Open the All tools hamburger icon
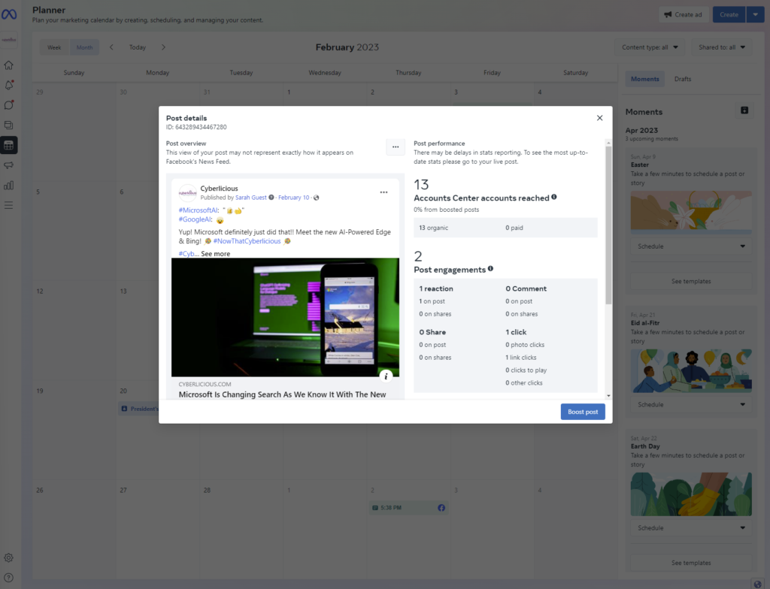This screenshot has height=589, width=770. (9, 205)
